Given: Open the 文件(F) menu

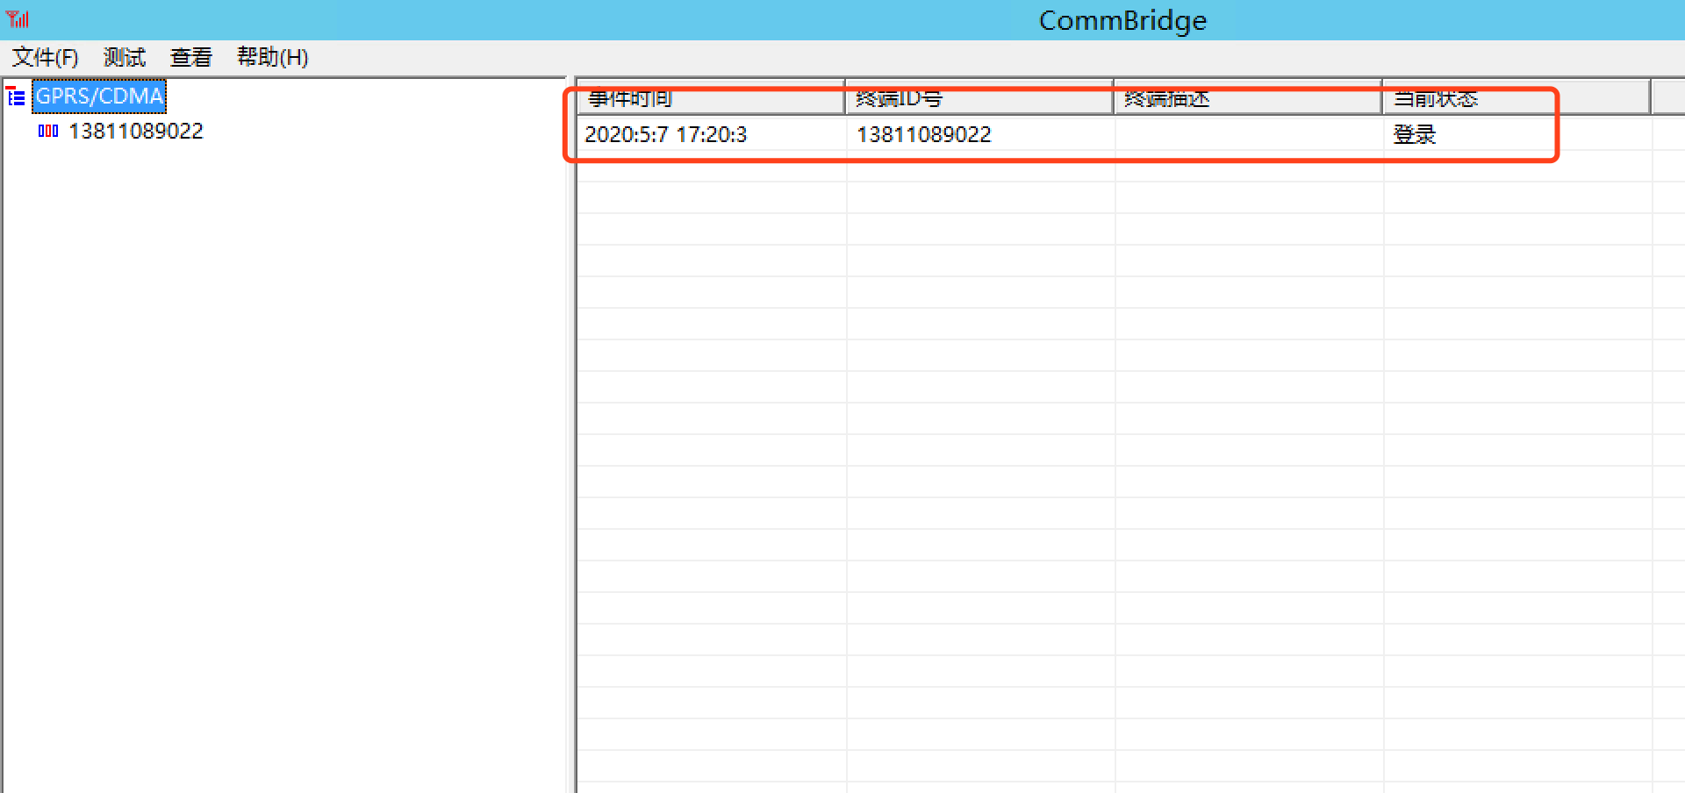Looking at the screenshot, I should coord(45,58).
